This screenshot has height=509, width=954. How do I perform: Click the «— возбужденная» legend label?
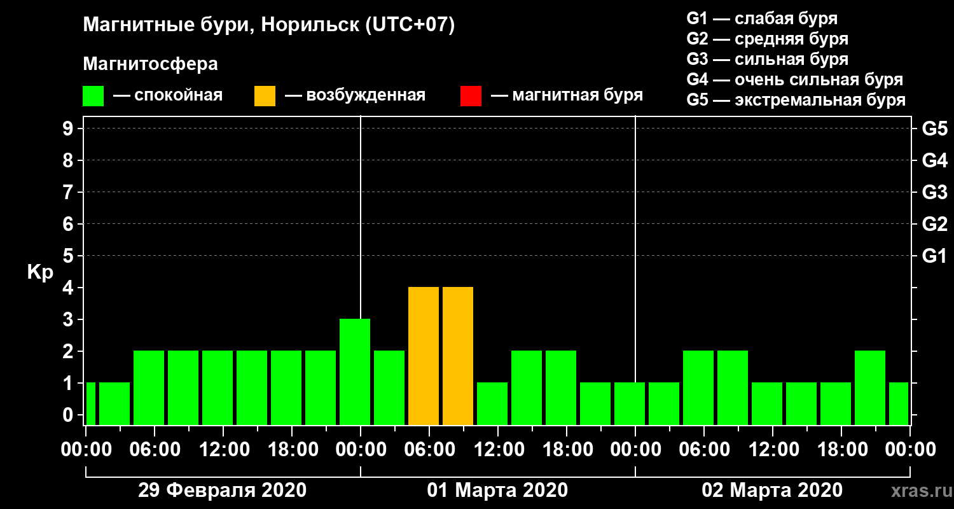tap(355, 95)
